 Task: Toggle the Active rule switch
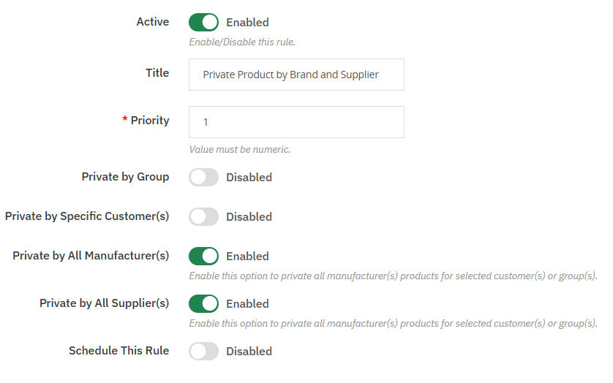click(203, 22)
